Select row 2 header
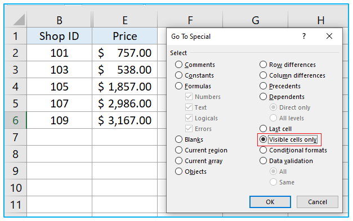The height and width of the screenshot is (221, 353). tap(15, 53)
